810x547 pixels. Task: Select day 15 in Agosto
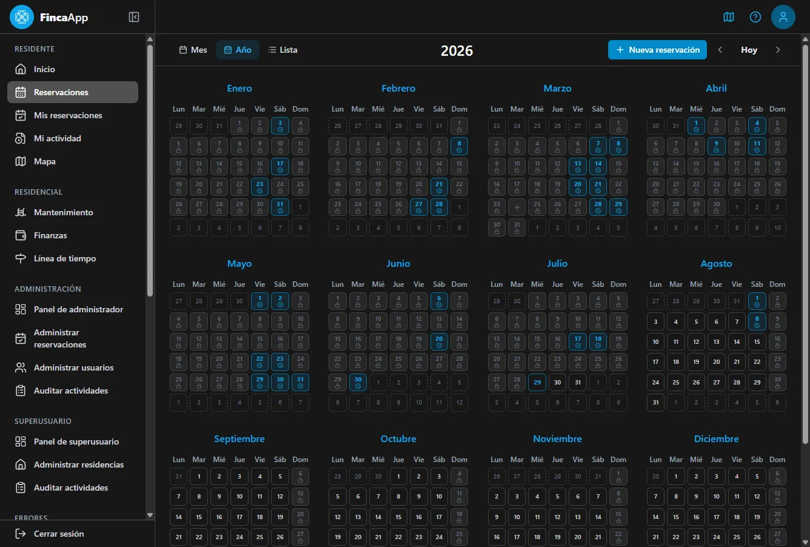757,341
